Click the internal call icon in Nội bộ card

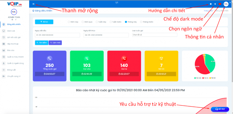point(161,58)
